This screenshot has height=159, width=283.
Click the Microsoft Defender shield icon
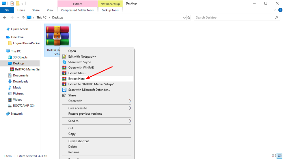[x=64, y=90]
